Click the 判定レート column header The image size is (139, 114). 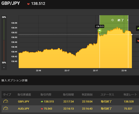[130, 95]
